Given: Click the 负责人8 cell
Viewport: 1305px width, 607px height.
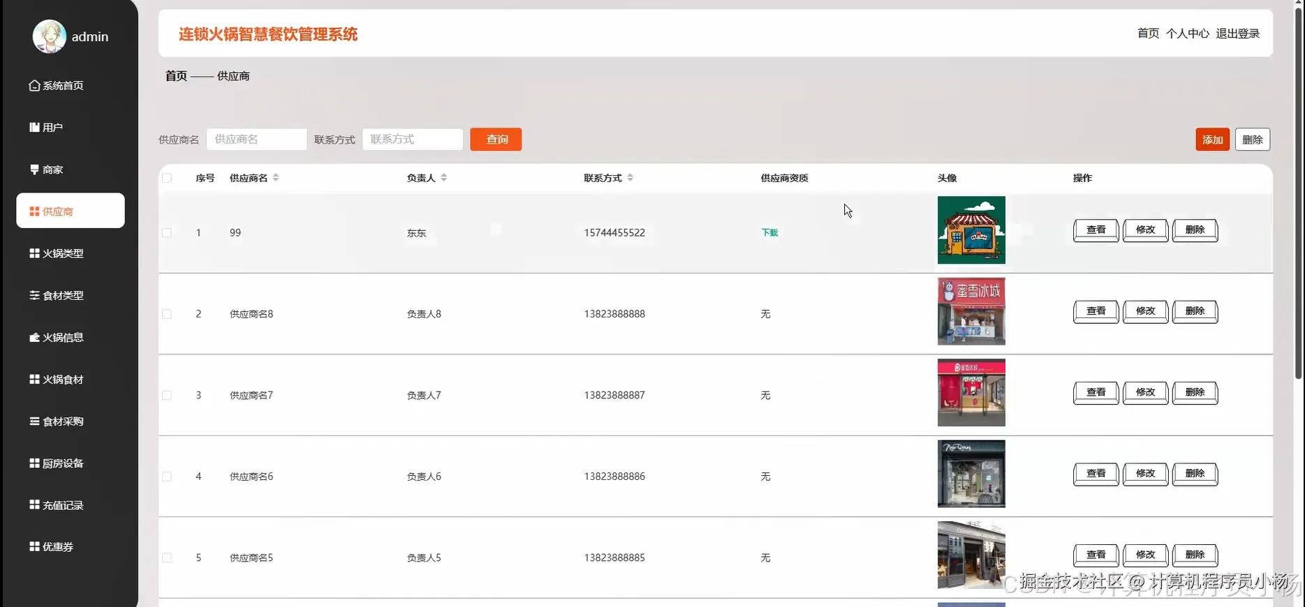Looking at the screenshot, I should [424, 314].
